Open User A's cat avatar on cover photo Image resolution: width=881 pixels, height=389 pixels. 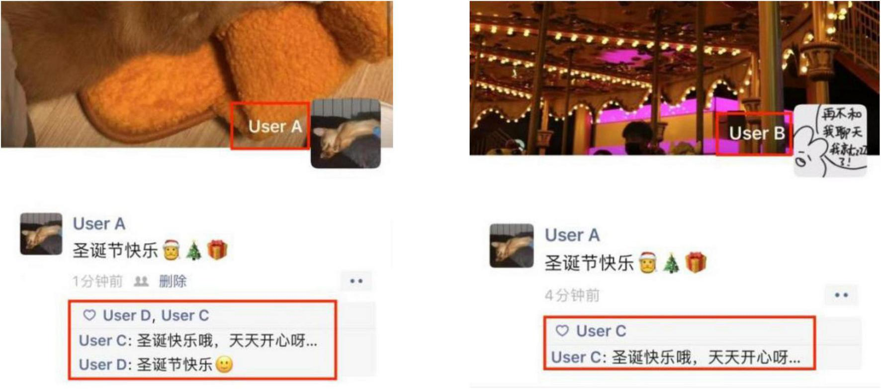pos(346,134)
